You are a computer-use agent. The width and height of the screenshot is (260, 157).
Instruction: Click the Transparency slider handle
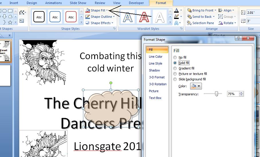tap(216, 94)
